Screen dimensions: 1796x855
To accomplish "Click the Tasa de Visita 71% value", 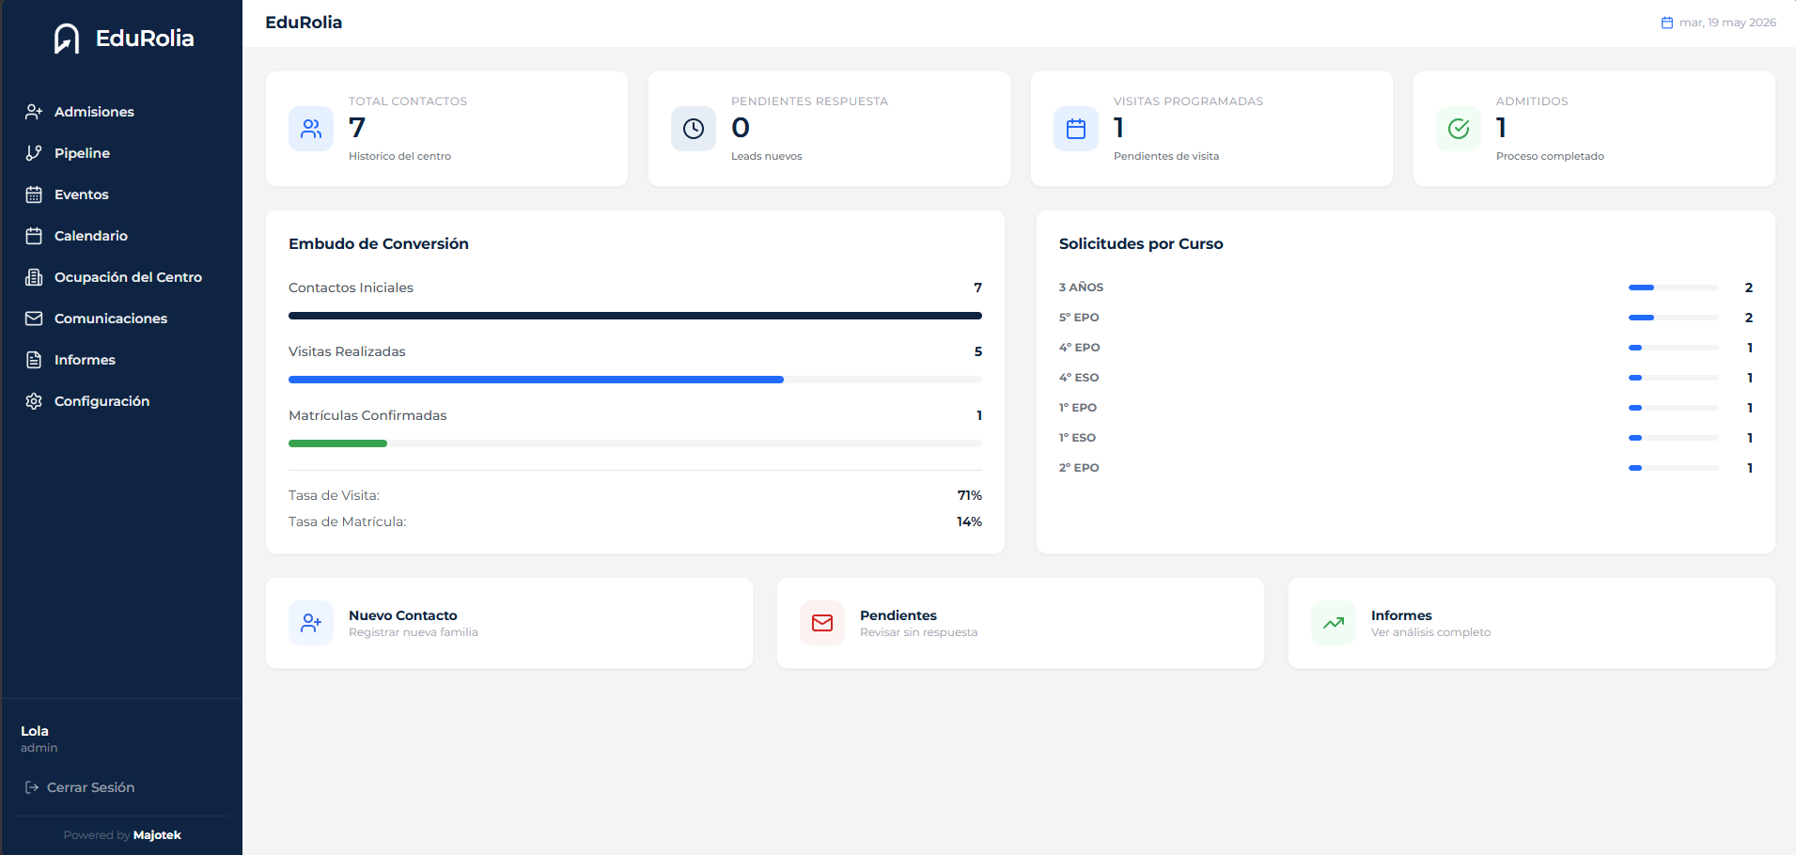I will [970, 495].
